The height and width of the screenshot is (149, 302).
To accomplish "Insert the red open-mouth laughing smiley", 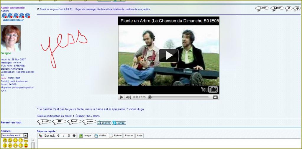I will [26, 145].
